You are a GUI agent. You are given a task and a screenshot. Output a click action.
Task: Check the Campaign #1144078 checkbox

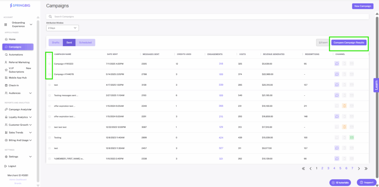pyautogui.click(x=50, y=74)
